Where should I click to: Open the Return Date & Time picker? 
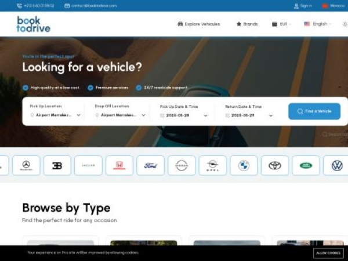point(249,115)
